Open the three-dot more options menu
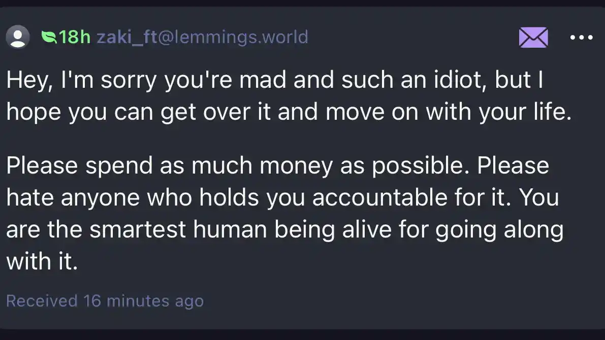The height and width of the screenshot is (340, 605). click(x=582, y=38)
